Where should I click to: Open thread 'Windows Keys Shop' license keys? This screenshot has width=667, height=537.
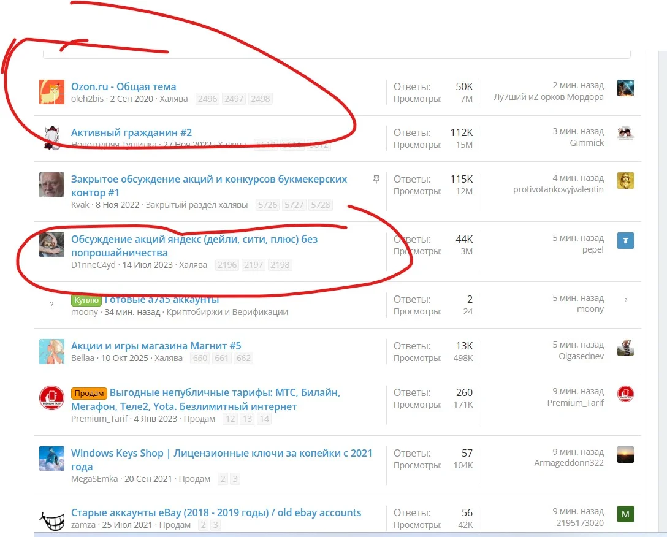click(221, 460)
